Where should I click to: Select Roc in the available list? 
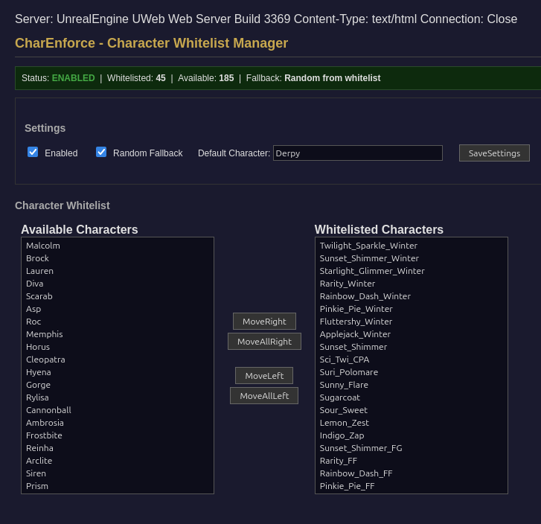pos(118,322)
